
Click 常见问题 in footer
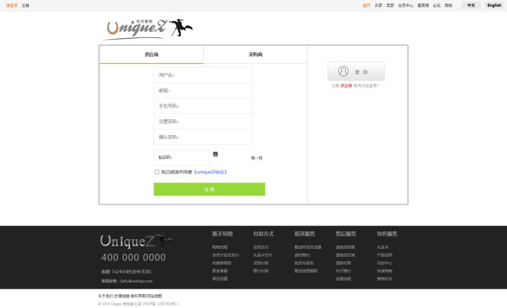coord(220,278)
